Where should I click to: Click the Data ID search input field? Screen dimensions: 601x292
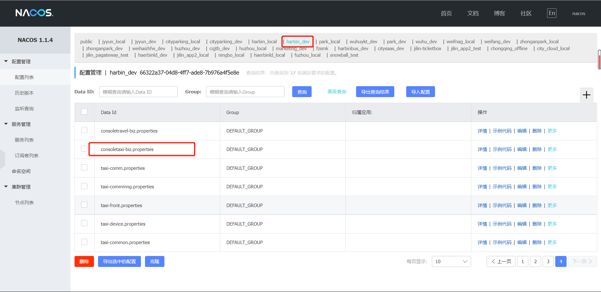138,92
